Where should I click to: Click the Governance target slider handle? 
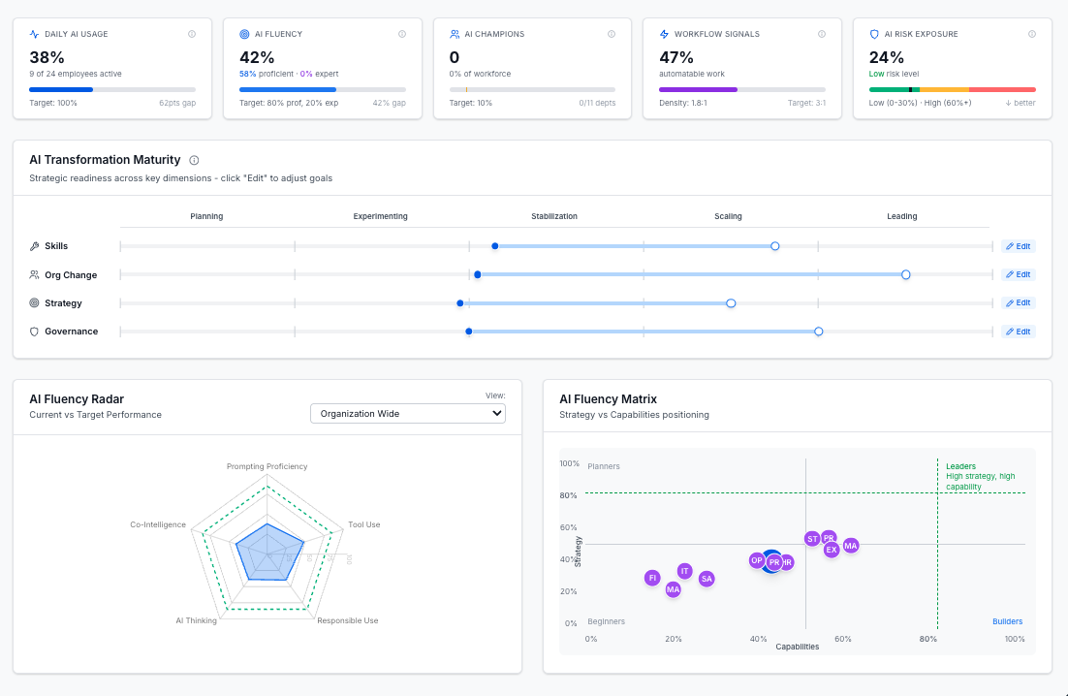tap(819, 332)
